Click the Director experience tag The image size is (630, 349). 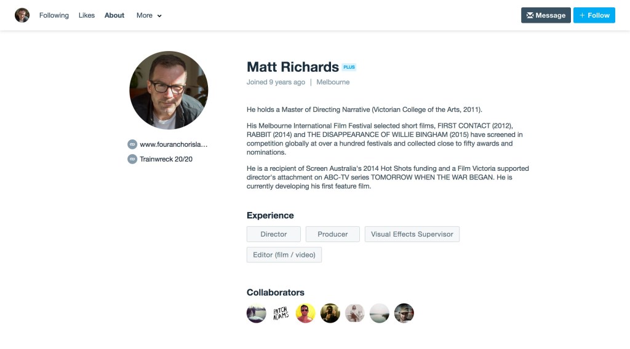coord(274,234)
